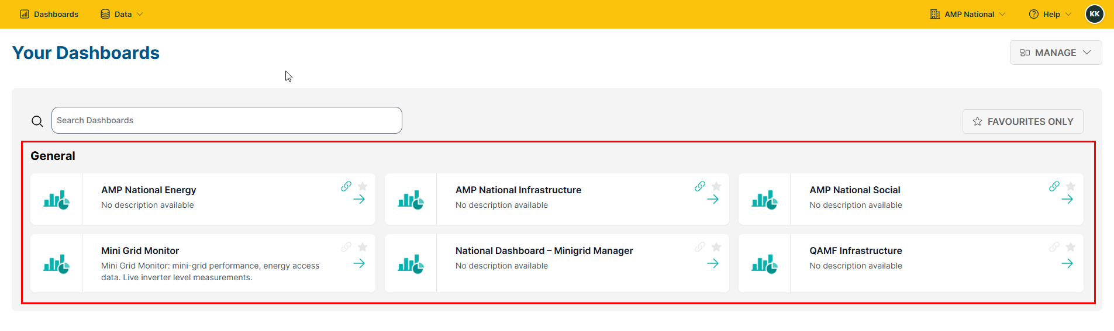Screen dimensions: 1114x331
Task: Click the Mini Grid Monitor link icon
Action: pos(346,247)
